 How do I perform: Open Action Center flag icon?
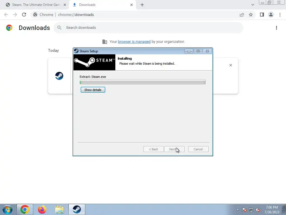coord(244,210)
